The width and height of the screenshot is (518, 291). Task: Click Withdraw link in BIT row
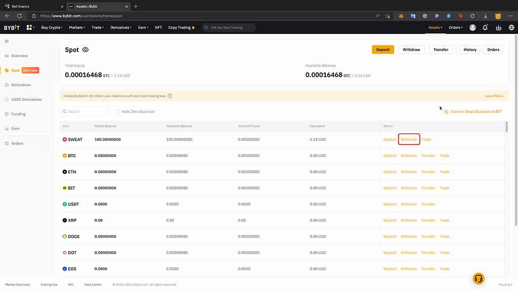pos(409,188)
